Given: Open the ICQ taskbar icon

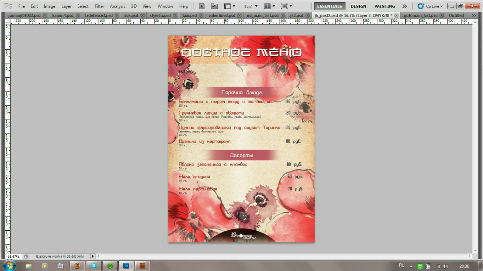Looking at the screenshot, I should click(110, 266).
